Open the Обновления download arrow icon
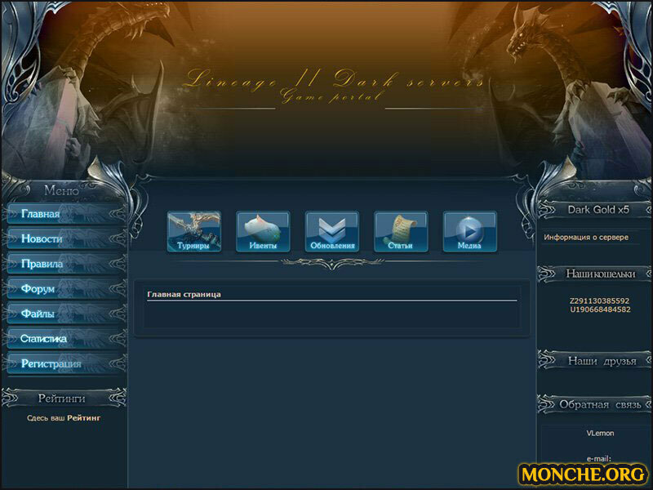Screen dimensions: 653x490 point(332,231)
